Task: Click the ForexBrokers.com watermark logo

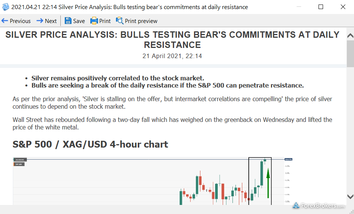Action: pyautogui.click(x=318, y=206)
